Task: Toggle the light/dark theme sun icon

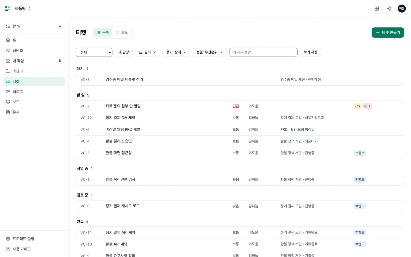Action: (389, 9)
